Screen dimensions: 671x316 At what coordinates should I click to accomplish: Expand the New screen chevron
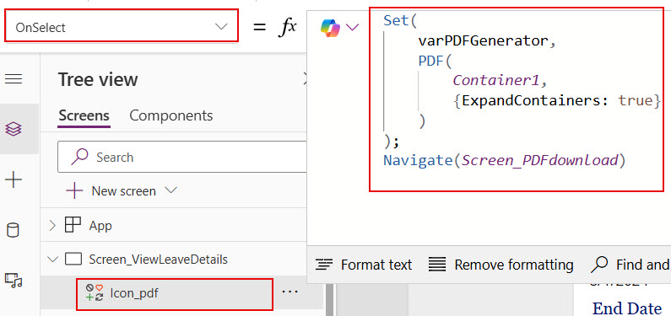[170, 190]
